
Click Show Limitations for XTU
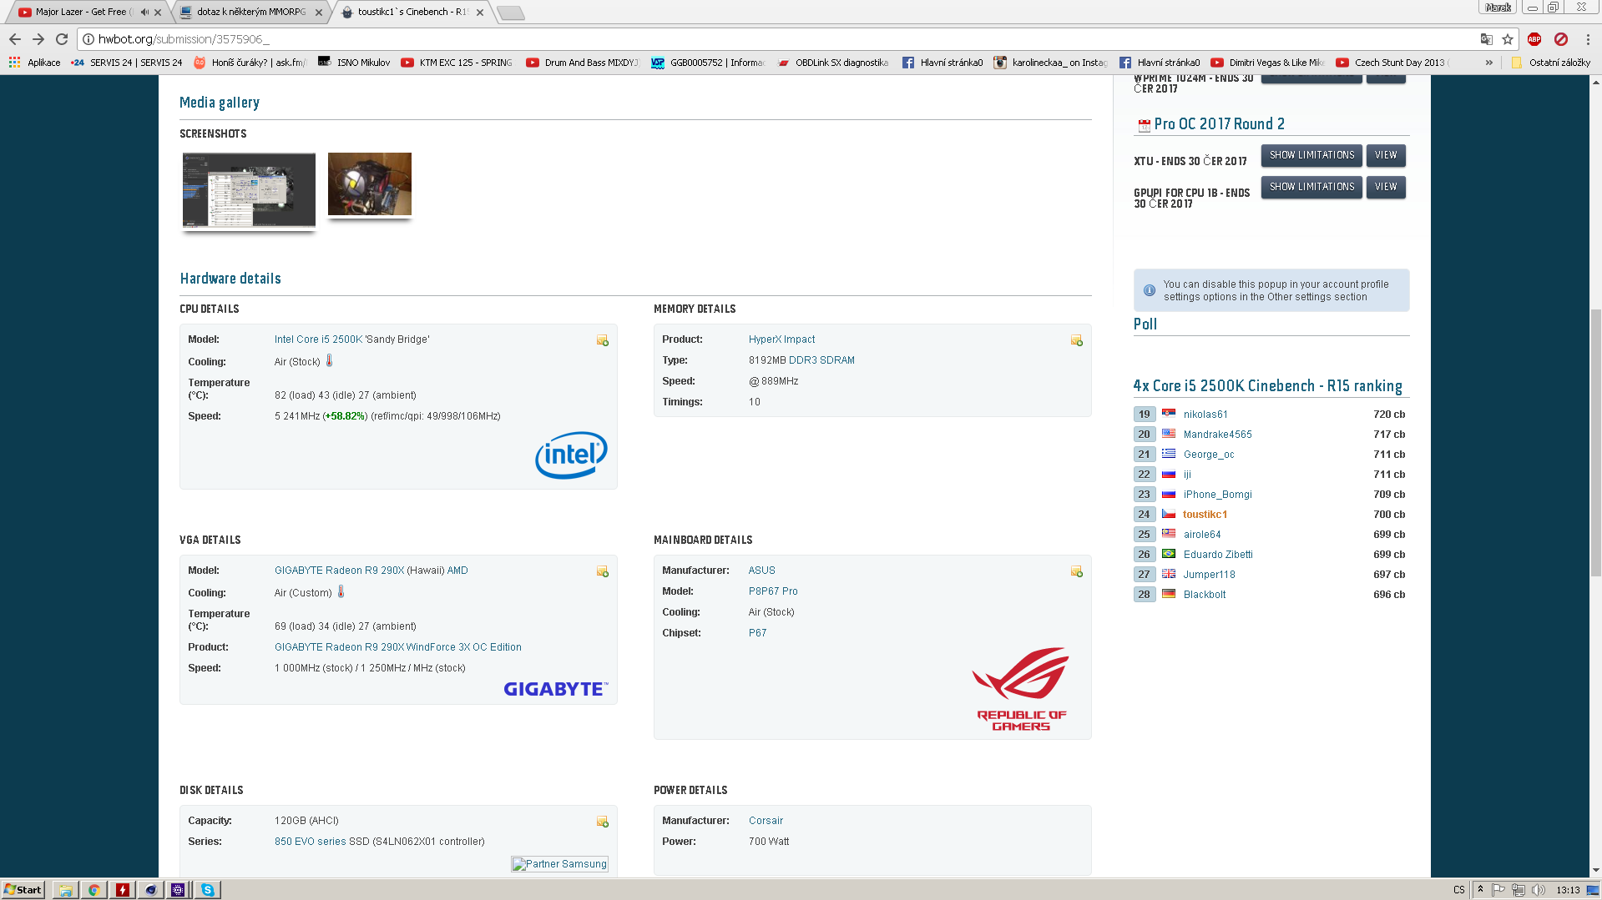1311,155
